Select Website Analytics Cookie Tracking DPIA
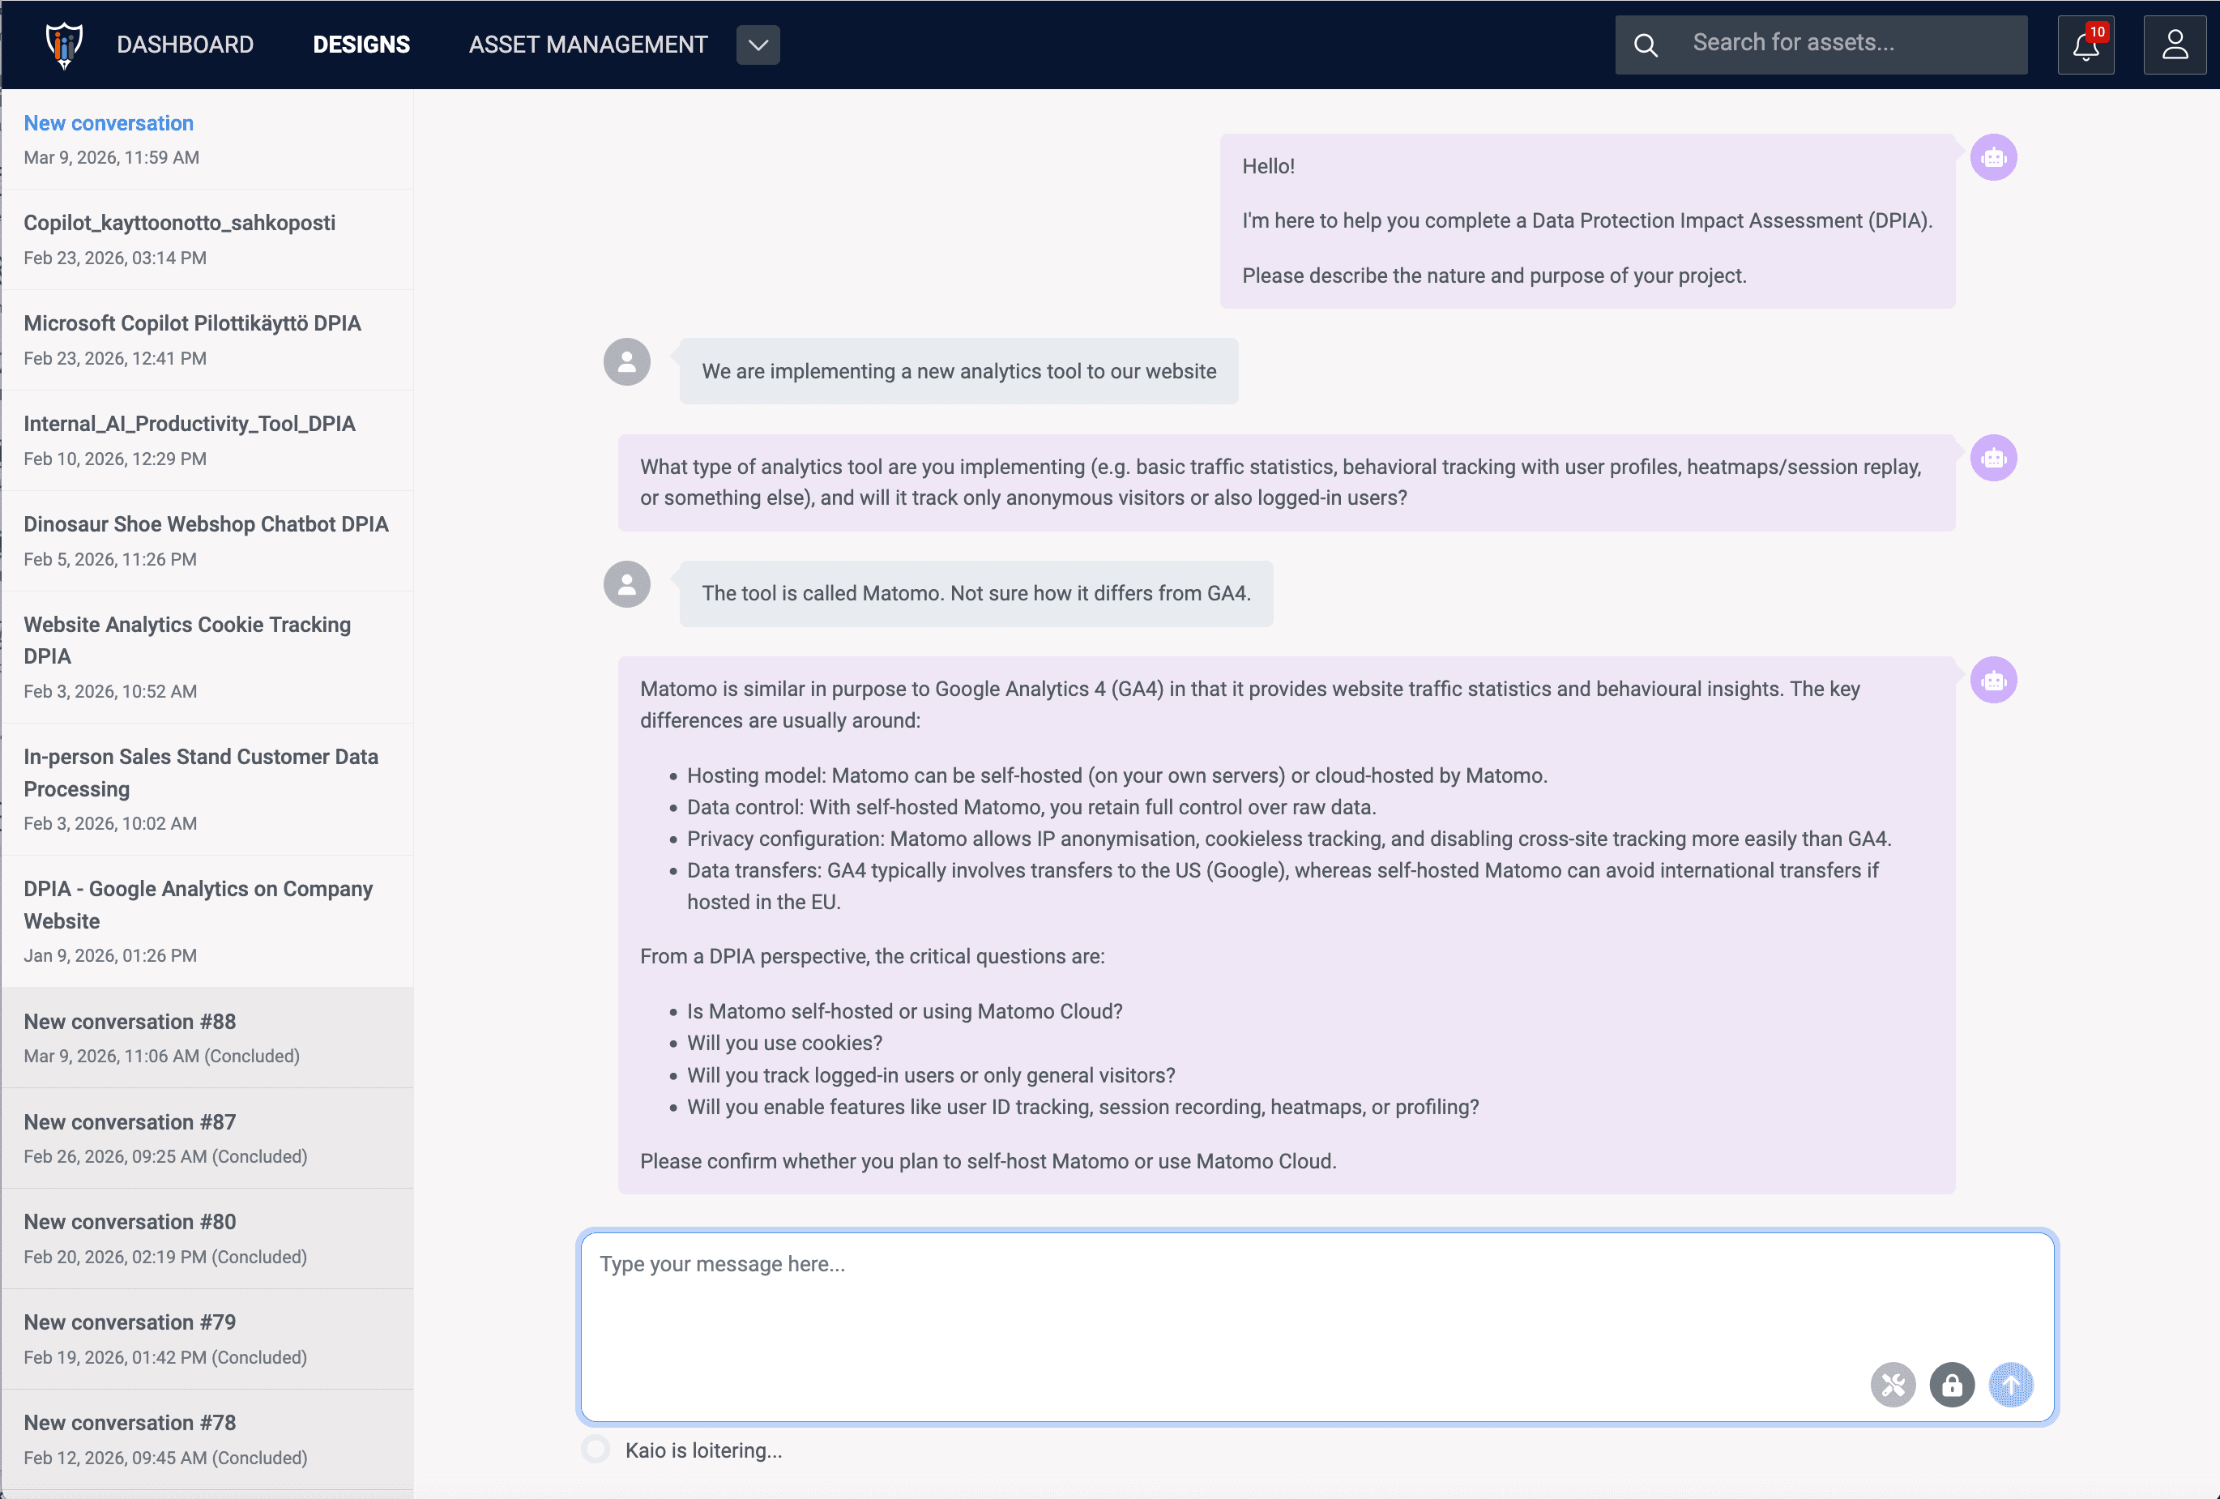The height and width of the screenshot is (1499, 2220). pos(207,657)
